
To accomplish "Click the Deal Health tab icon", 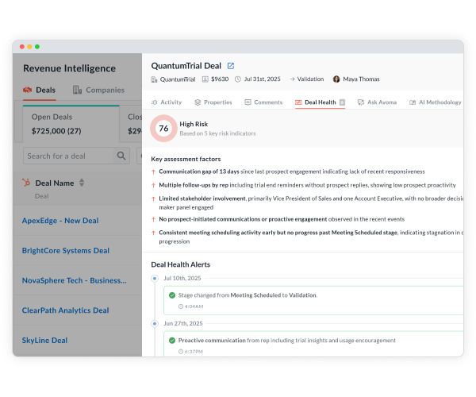I will pos(298,102).
